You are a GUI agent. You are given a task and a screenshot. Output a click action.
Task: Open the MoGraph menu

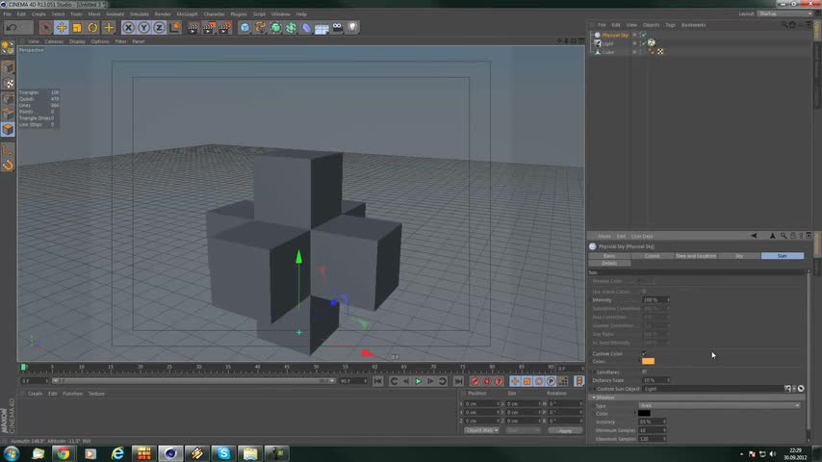coord(186,14)
